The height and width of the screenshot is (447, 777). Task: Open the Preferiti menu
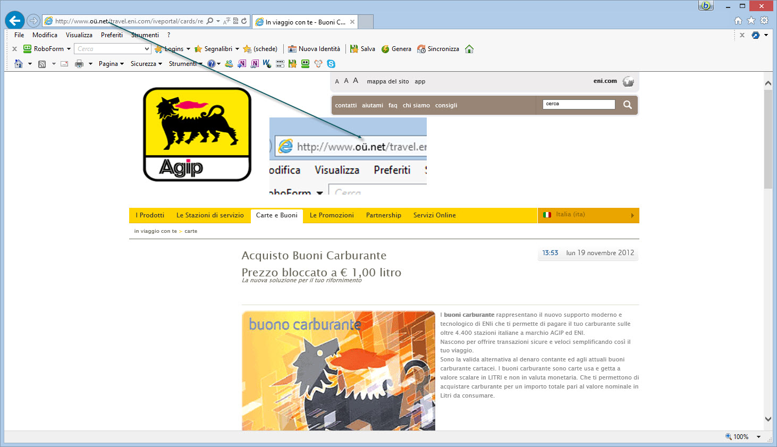tap(112, 35)
